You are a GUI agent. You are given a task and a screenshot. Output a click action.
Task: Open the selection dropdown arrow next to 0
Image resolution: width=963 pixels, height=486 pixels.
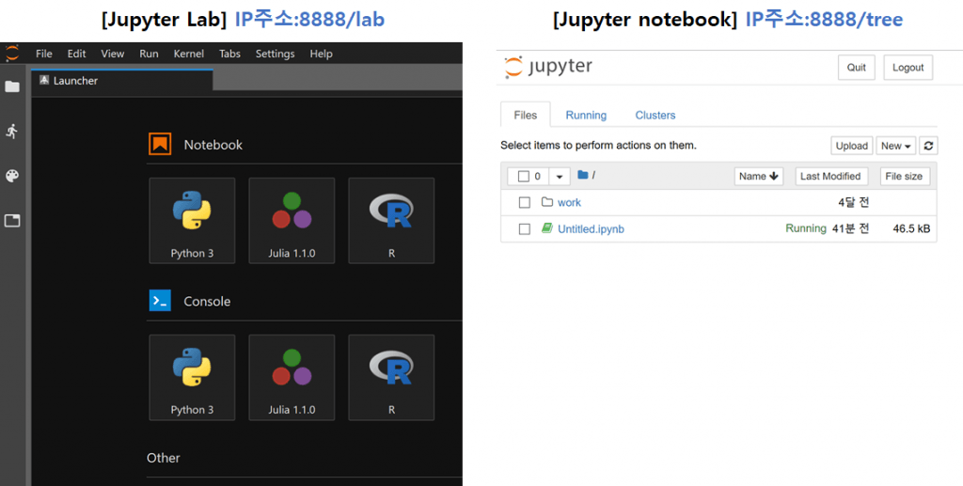(560, 176)
